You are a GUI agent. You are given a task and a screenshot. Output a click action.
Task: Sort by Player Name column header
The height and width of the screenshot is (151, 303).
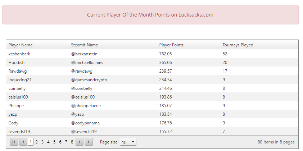tap(21, 45)
